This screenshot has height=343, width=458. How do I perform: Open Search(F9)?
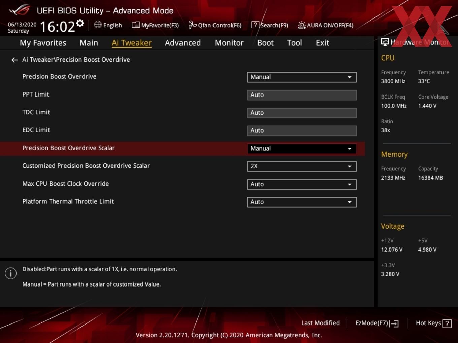[x=270, y=25]
